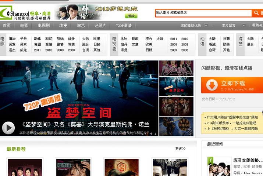Filter movies by actor 德华
The width and height of the screenshot is (263, 176).
[x=12, y=39]
